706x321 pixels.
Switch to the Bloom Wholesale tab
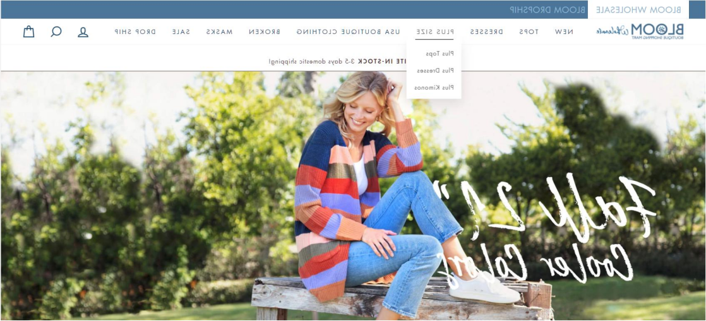pos(638,9)
